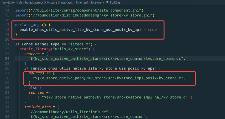Click the kvstore_impl_hal source path string
The image size is (225, 119).
pyautogui.click(x=113, y=98)
